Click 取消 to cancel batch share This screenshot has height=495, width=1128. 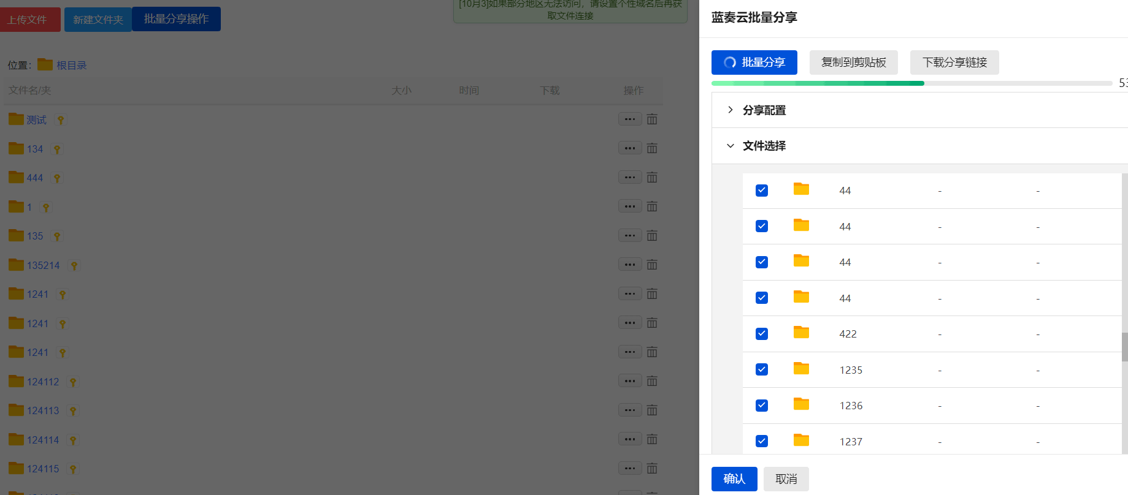(786, 479)
